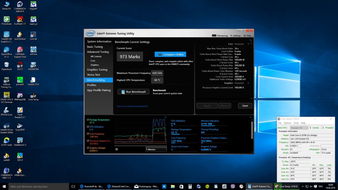Open Viber icon in the taskbar

tap(233, 186)
